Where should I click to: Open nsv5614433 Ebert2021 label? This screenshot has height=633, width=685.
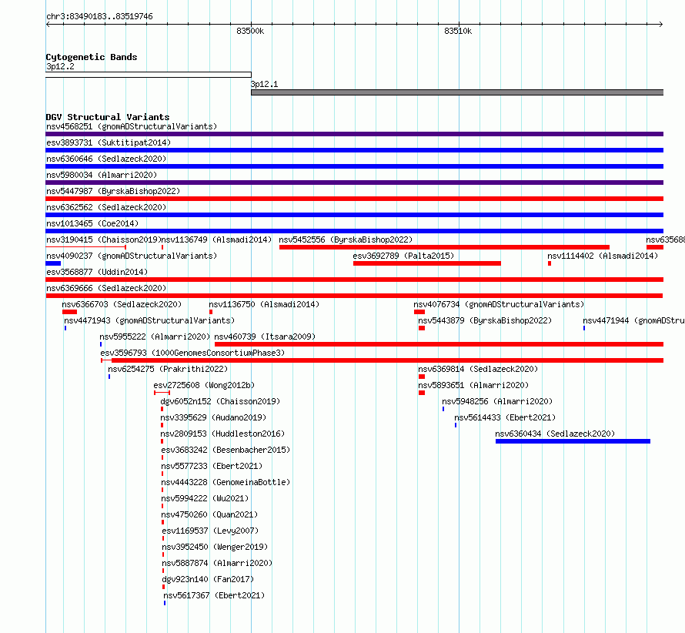[x=505, y=418]
